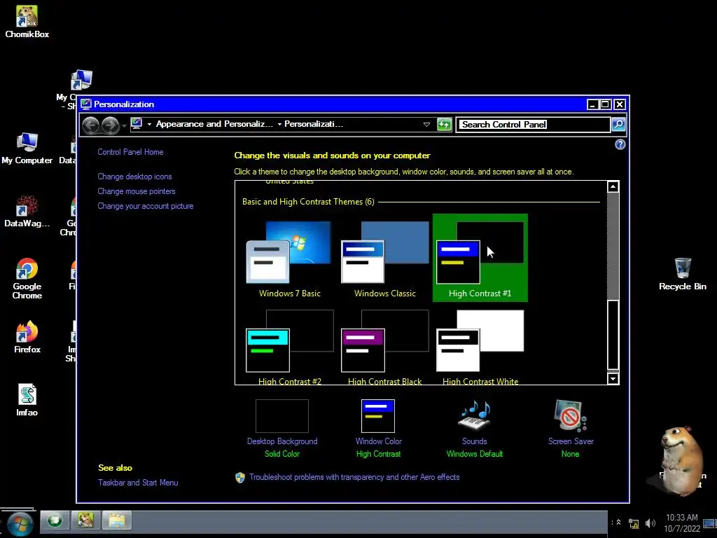Viewport: 717px width, 538px height.
Task: Open DataWag desktop shortcut
Action: 27,212
